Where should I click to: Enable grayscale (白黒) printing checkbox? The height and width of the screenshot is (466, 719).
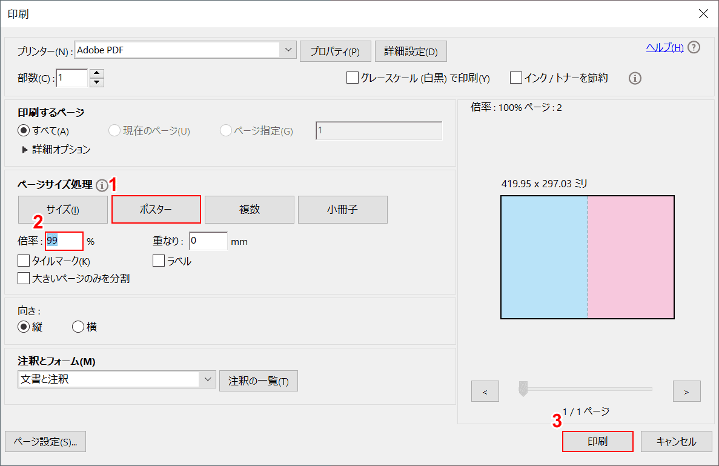coord(352,78)
